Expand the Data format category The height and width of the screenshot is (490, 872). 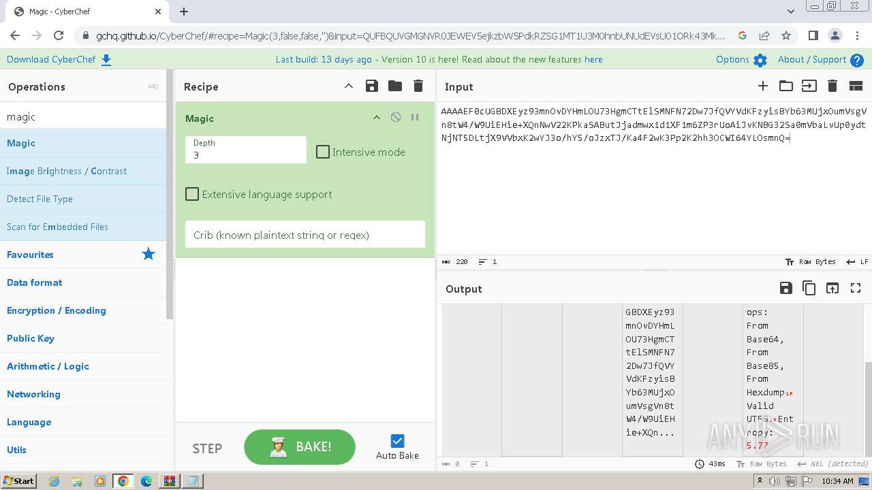(83, 282)
